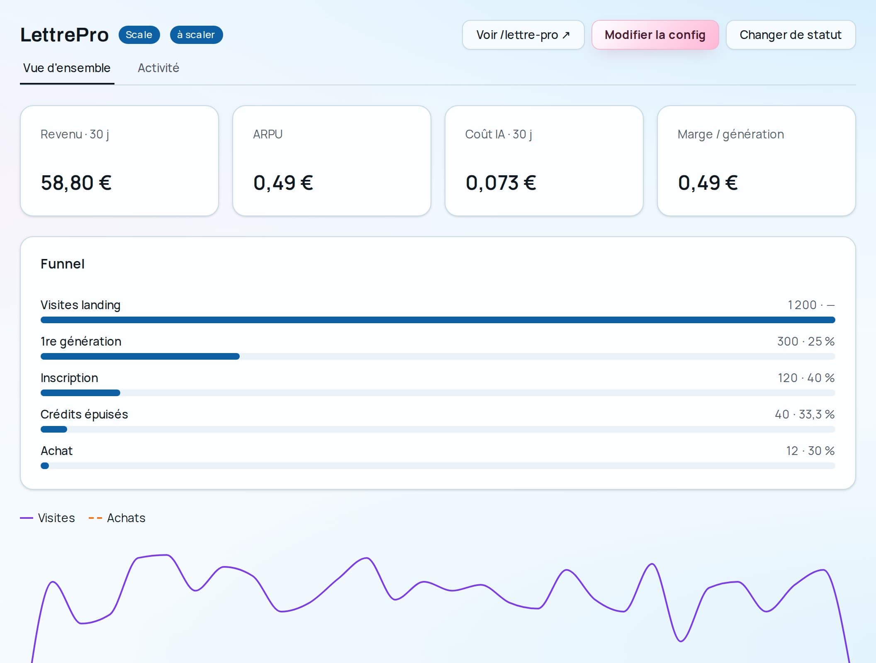Click the Funnel heading

pyautogui.click(x=63, y=264)
